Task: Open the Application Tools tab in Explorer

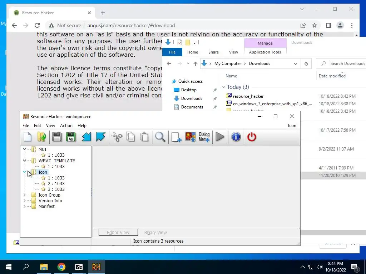Action: tap(265, 52)
